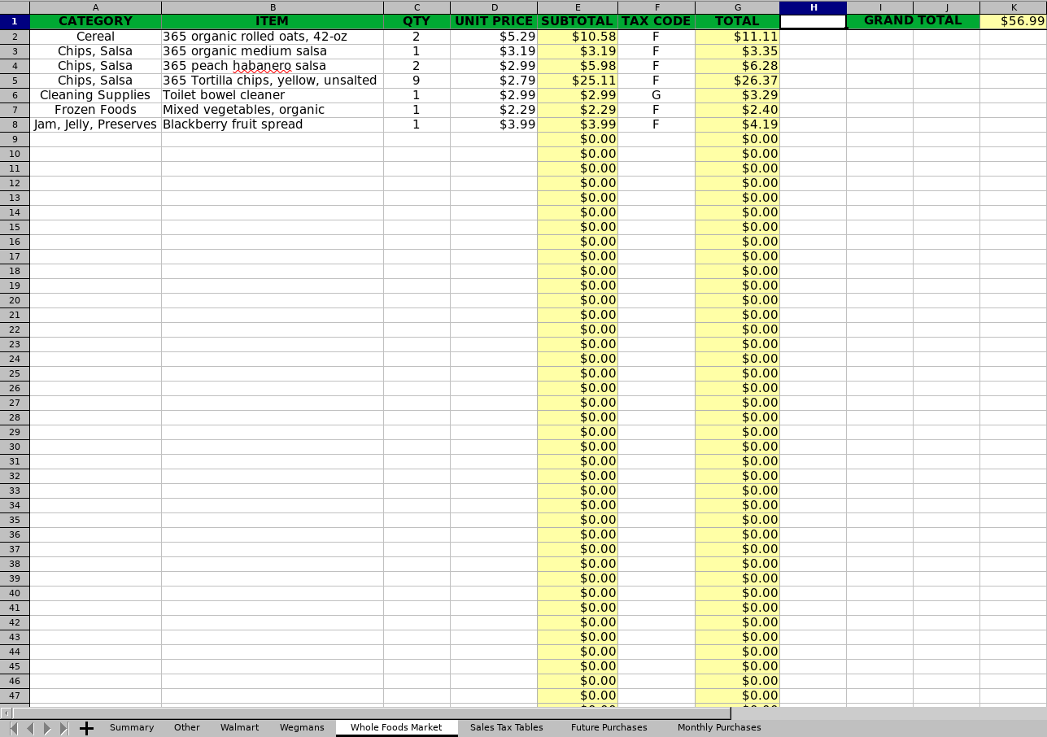
Task: Click the UNIT PRICE header cell
Action: [x=494, y=22]
